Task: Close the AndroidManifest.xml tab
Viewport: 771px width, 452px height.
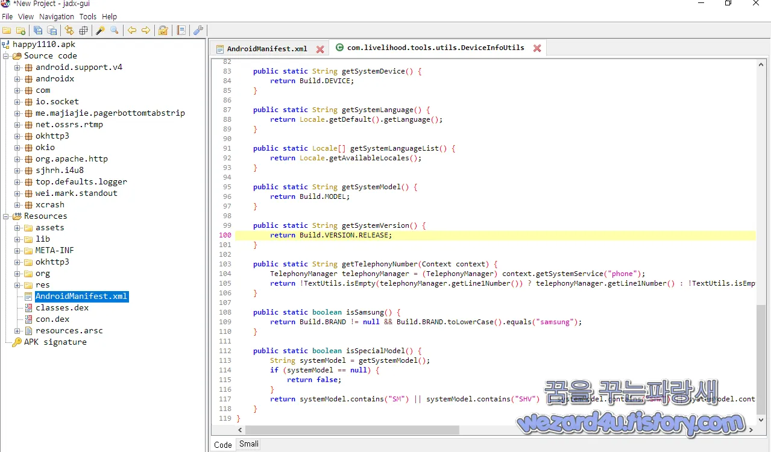Action: (320, 49)
